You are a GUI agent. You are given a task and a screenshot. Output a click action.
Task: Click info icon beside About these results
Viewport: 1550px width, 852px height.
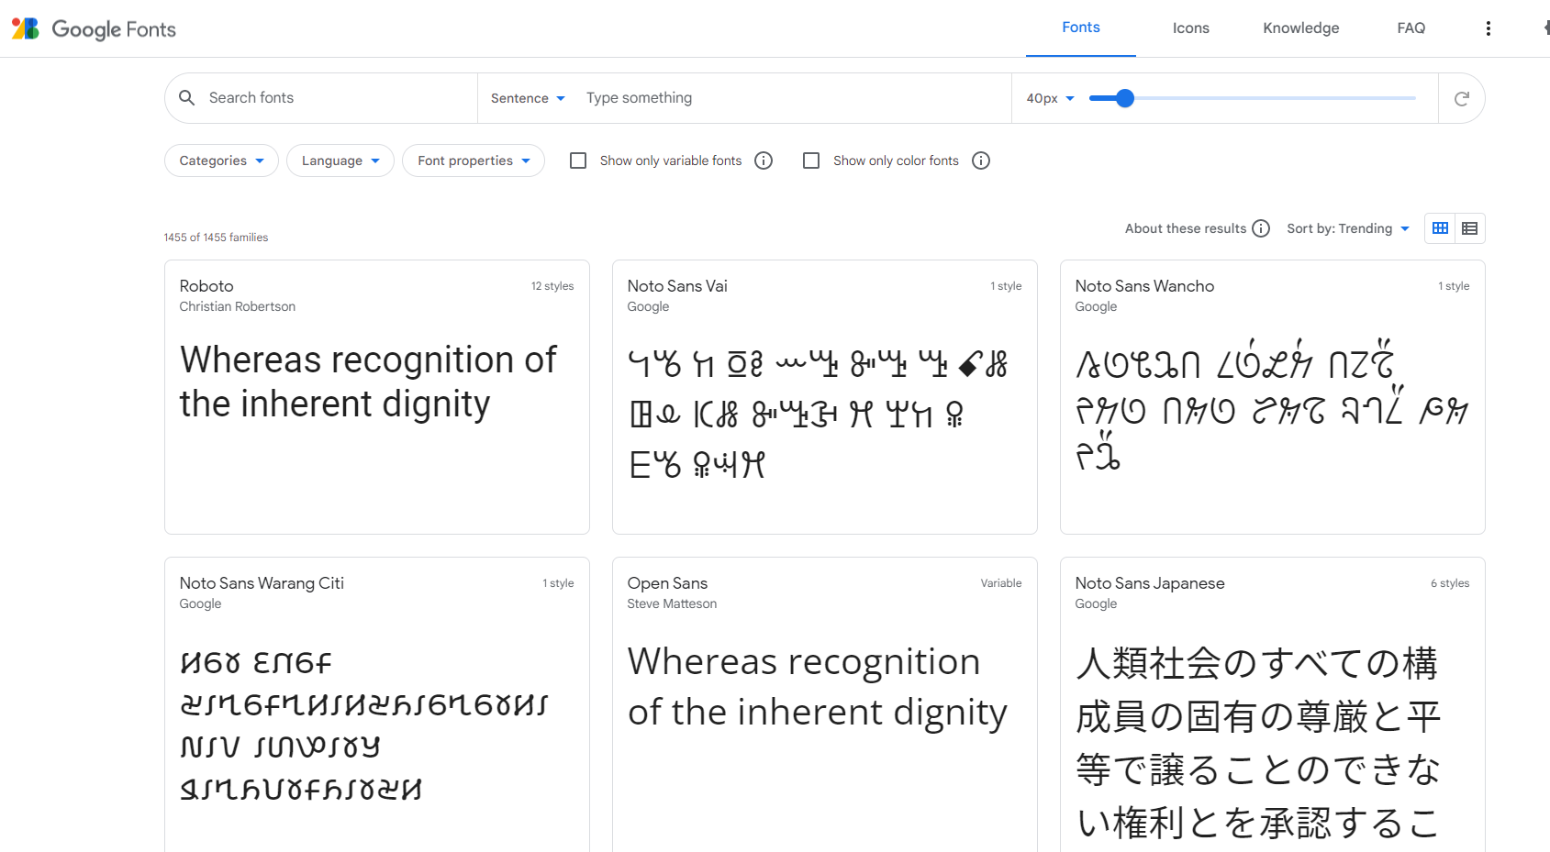click(x=1261, y=228)
